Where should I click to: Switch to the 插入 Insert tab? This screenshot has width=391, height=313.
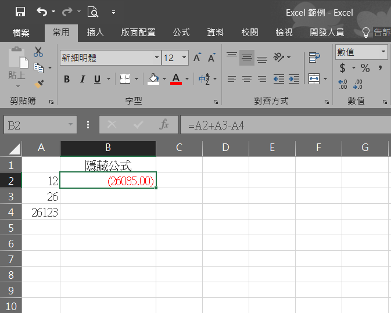[x=95, y=33]
